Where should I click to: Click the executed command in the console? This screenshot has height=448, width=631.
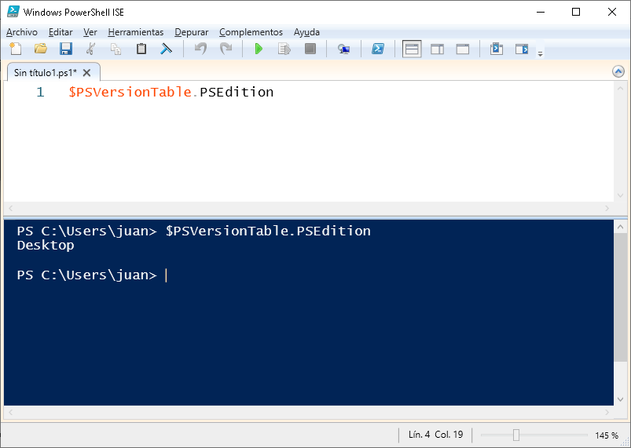(268, 231)
